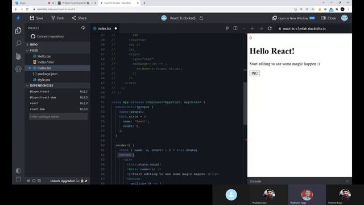Switch to the index.tsx editor tab
The width and height of the screenshot is (364, 205).
(104, 28)
